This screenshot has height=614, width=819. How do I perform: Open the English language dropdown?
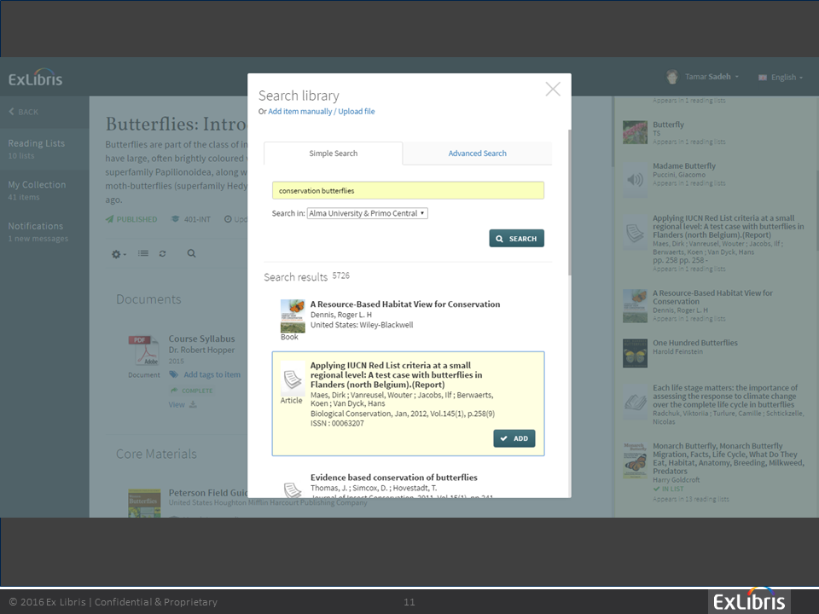(782, 78)
